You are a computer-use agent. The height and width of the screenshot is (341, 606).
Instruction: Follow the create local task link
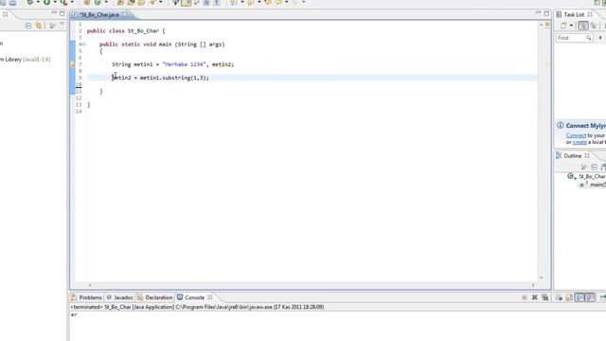coord(579,142)
